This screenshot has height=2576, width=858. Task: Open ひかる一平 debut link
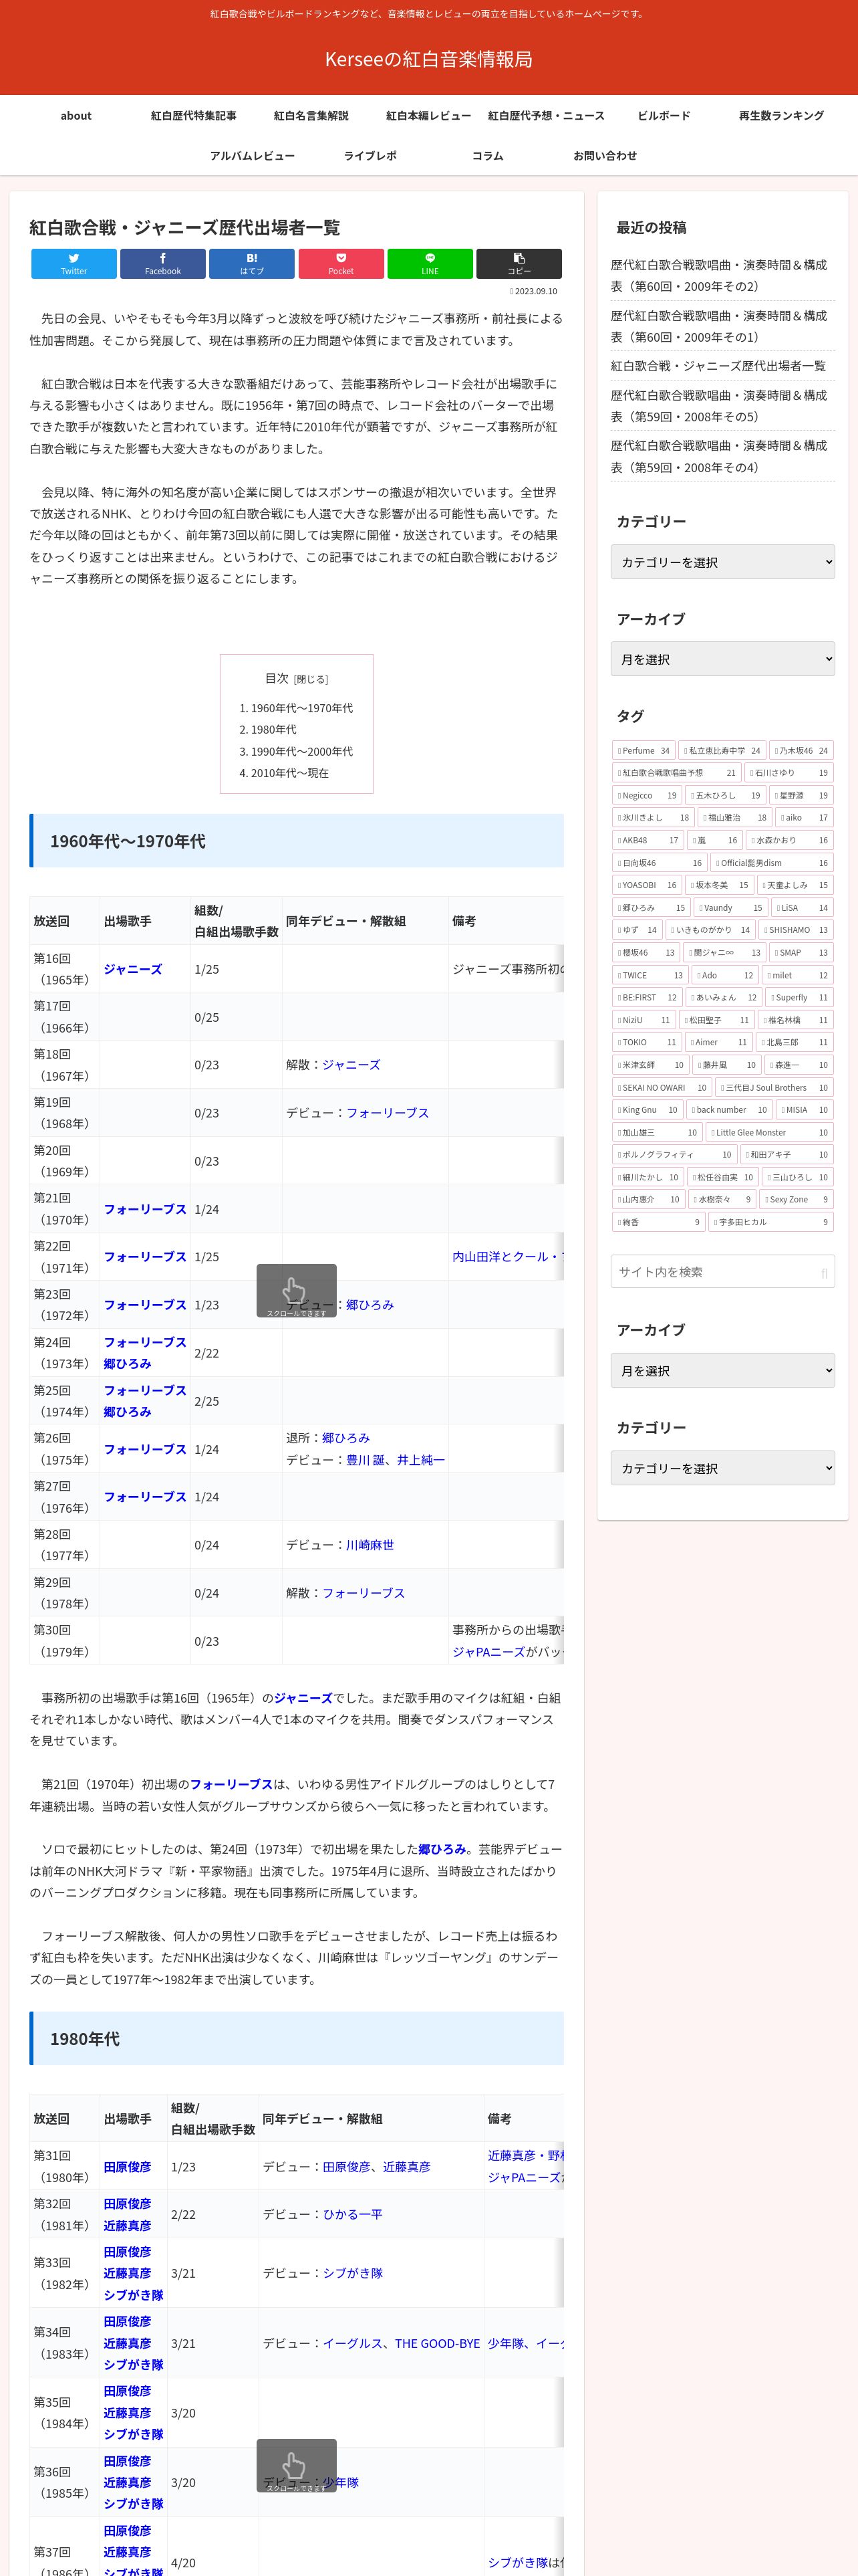(x=353, y=2214)
